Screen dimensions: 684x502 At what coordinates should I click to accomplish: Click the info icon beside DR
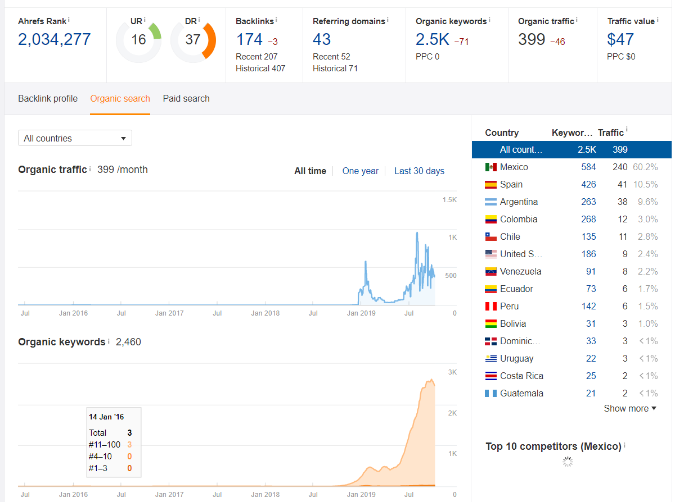coord(199,20)
